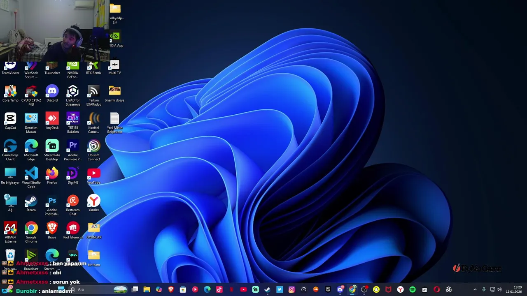The image size is (527, 296).
Task: Select Bu bilgisayar desktop icon
Action: pyautogui.click(x=10, y=176)
